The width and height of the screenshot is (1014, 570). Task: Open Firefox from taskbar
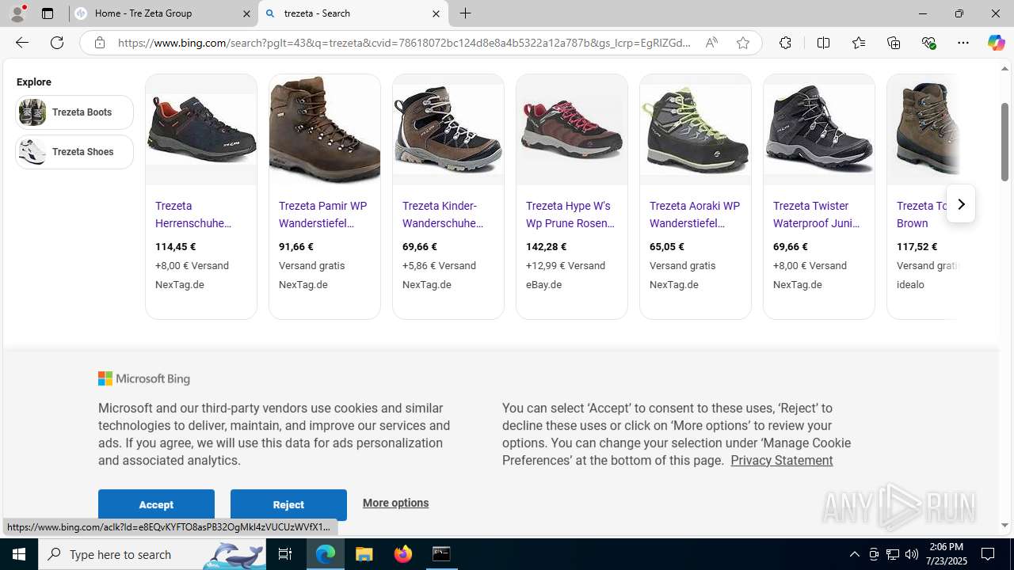(x=403, y=554)
